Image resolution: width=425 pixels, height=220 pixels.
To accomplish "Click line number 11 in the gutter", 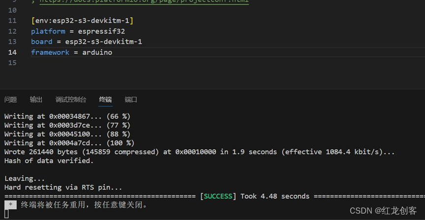I will point(12,21).
